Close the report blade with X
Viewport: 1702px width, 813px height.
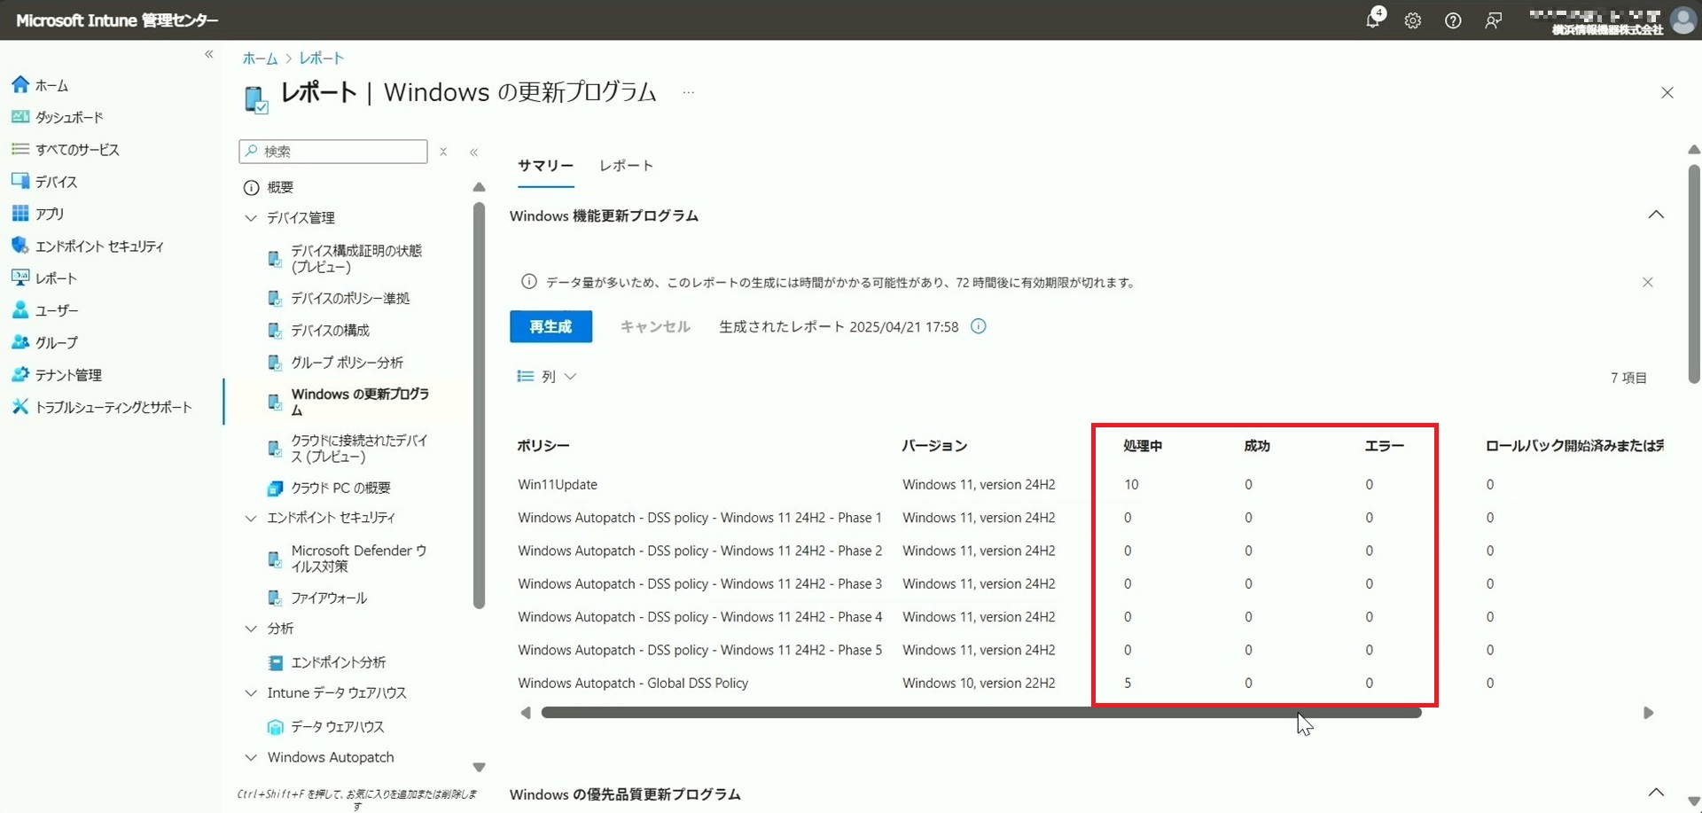[x=1667, y=92]
